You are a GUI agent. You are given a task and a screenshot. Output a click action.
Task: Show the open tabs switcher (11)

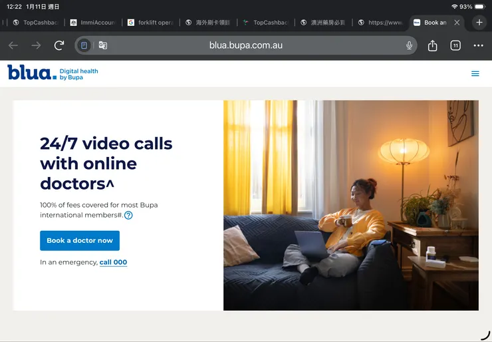point(455,45)
